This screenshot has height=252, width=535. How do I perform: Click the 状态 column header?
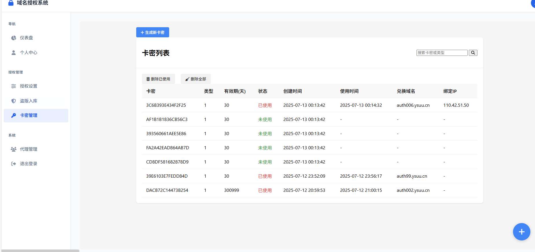263,91
